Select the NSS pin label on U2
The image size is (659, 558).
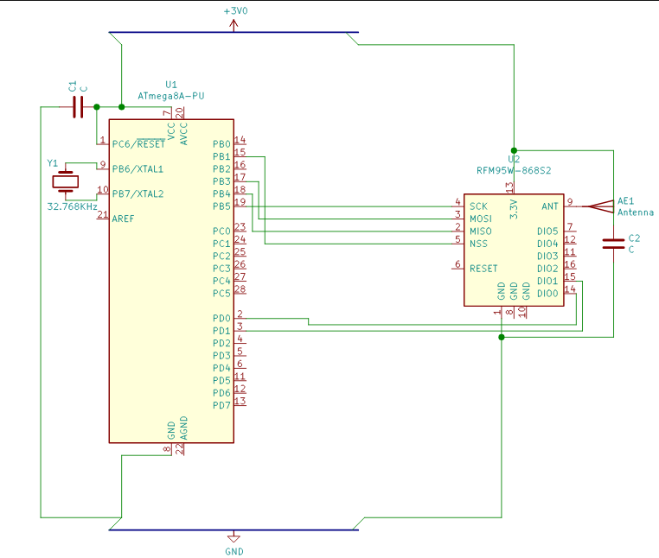(x=478, y=244)
